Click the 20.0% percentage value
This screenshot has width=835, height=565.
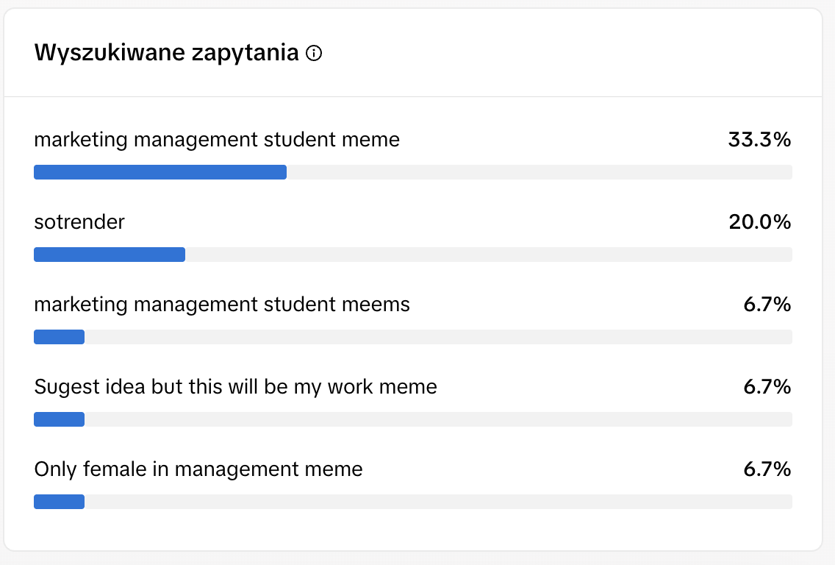coord(759,221)
